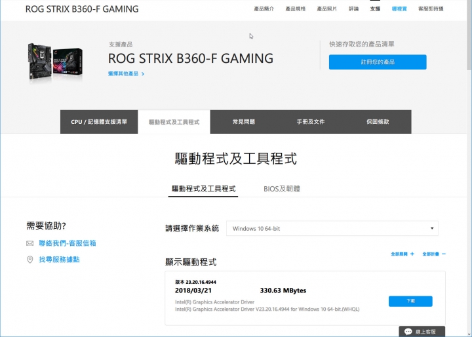Open 產品照片 in the top navigation
The height and width of the screenshot is (337, 472).
(327, 9)
